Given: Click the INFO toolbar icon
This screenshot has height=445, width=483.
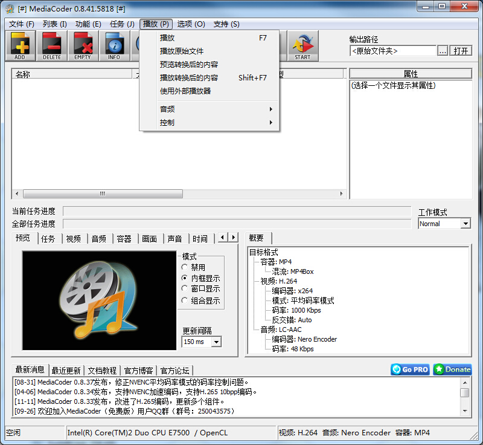Looking at the screenshot, I should click(114, 46).
